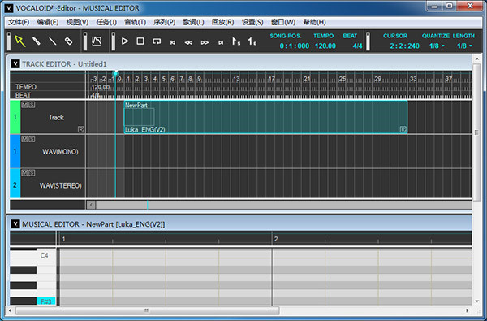Solo the vocal Track 1

(32, 105)
